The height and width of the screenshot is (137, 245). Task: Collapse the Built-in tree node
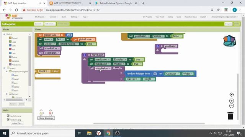coord(4,34)
